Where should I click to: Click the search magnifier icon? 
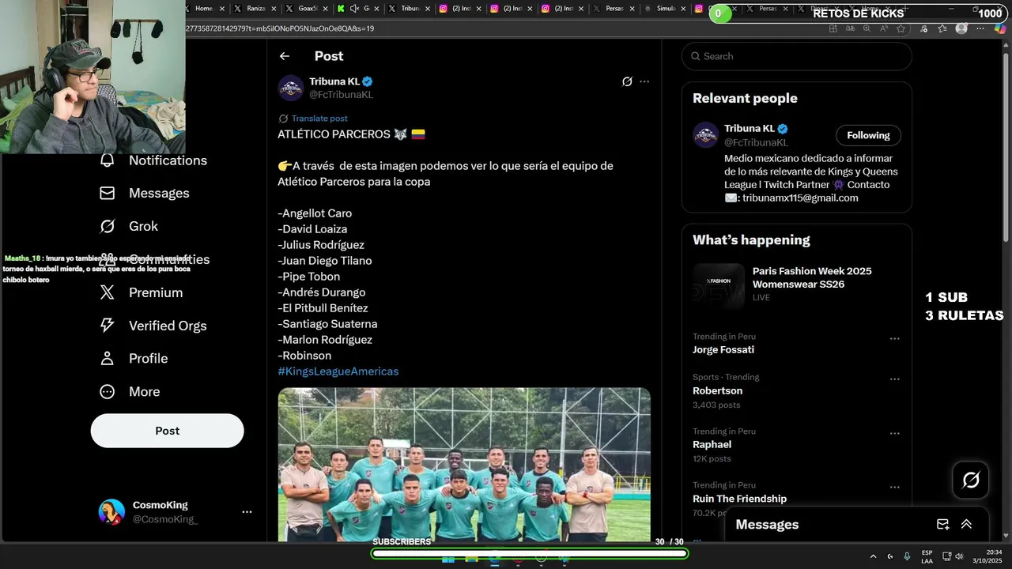696,56
